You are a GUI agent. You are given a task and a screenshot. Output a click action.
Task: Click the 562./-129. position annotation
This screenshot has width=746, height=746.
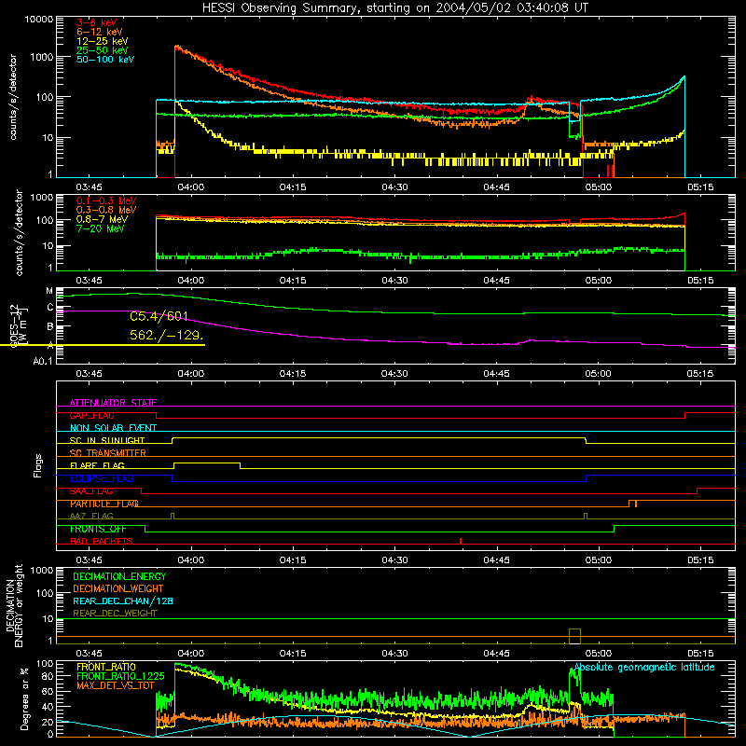pos(167,335)
